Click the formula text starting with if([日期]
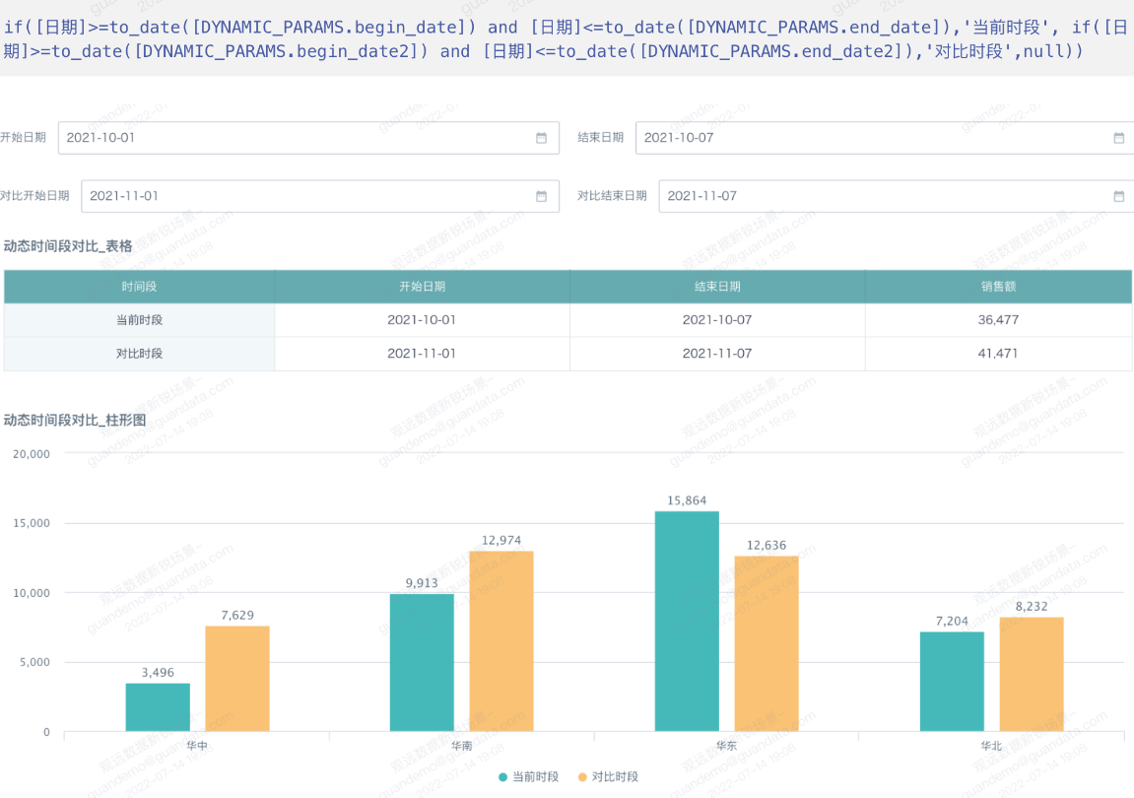The width and height of the screenshot is (1134, 798). pos(566,39)
